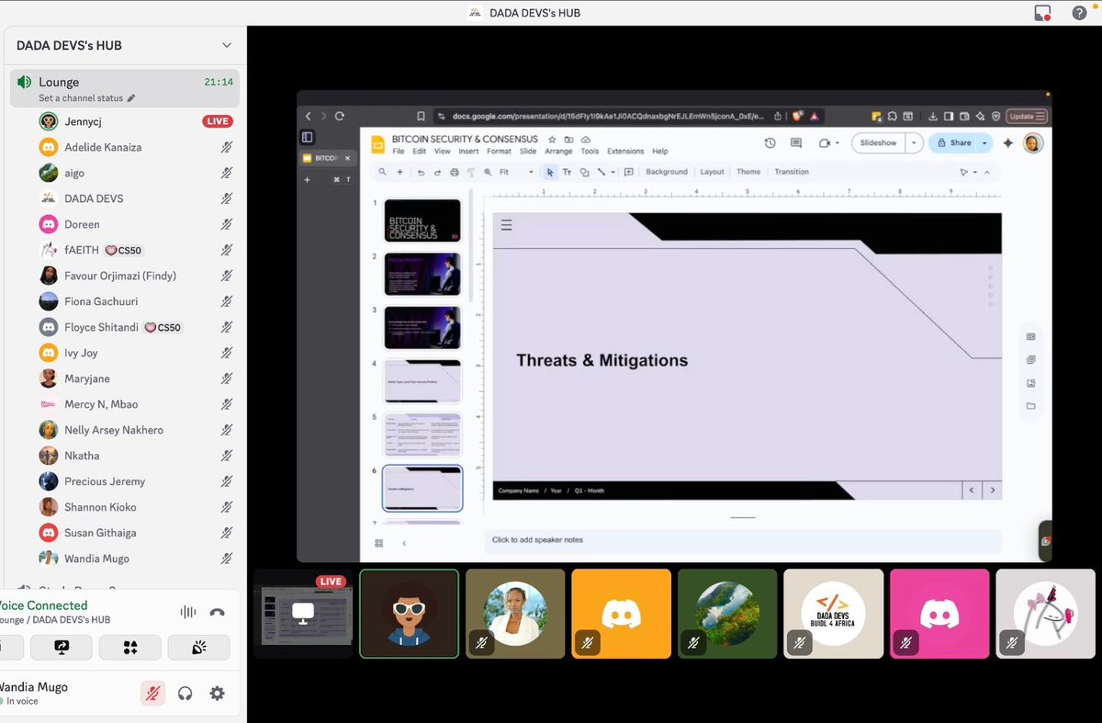Image resolution: width=1102 pixels, height=723 pixels.
Task: Click the CS50 tag next to Floyce Shitandi
Action: (163, 327)
